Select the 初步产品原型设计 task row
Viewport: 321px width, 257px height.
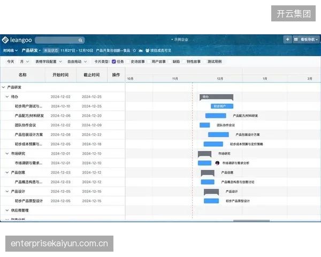(x=63, y=201)
